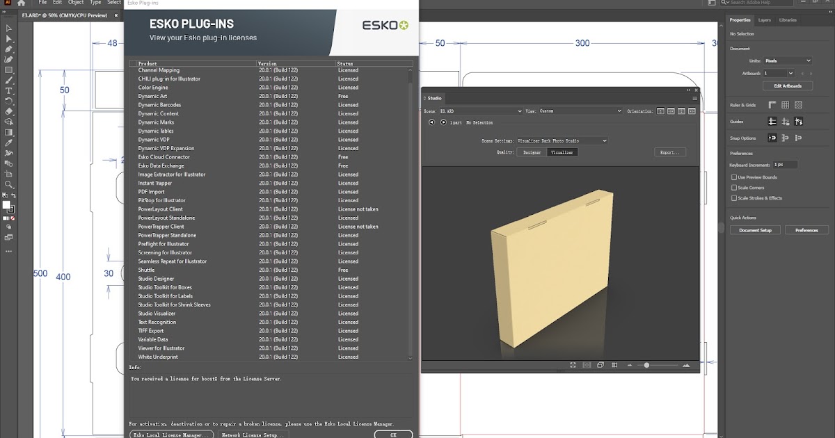
Task: Click the grid icon in the Studio panel
Action: click(x=614, y=365)
